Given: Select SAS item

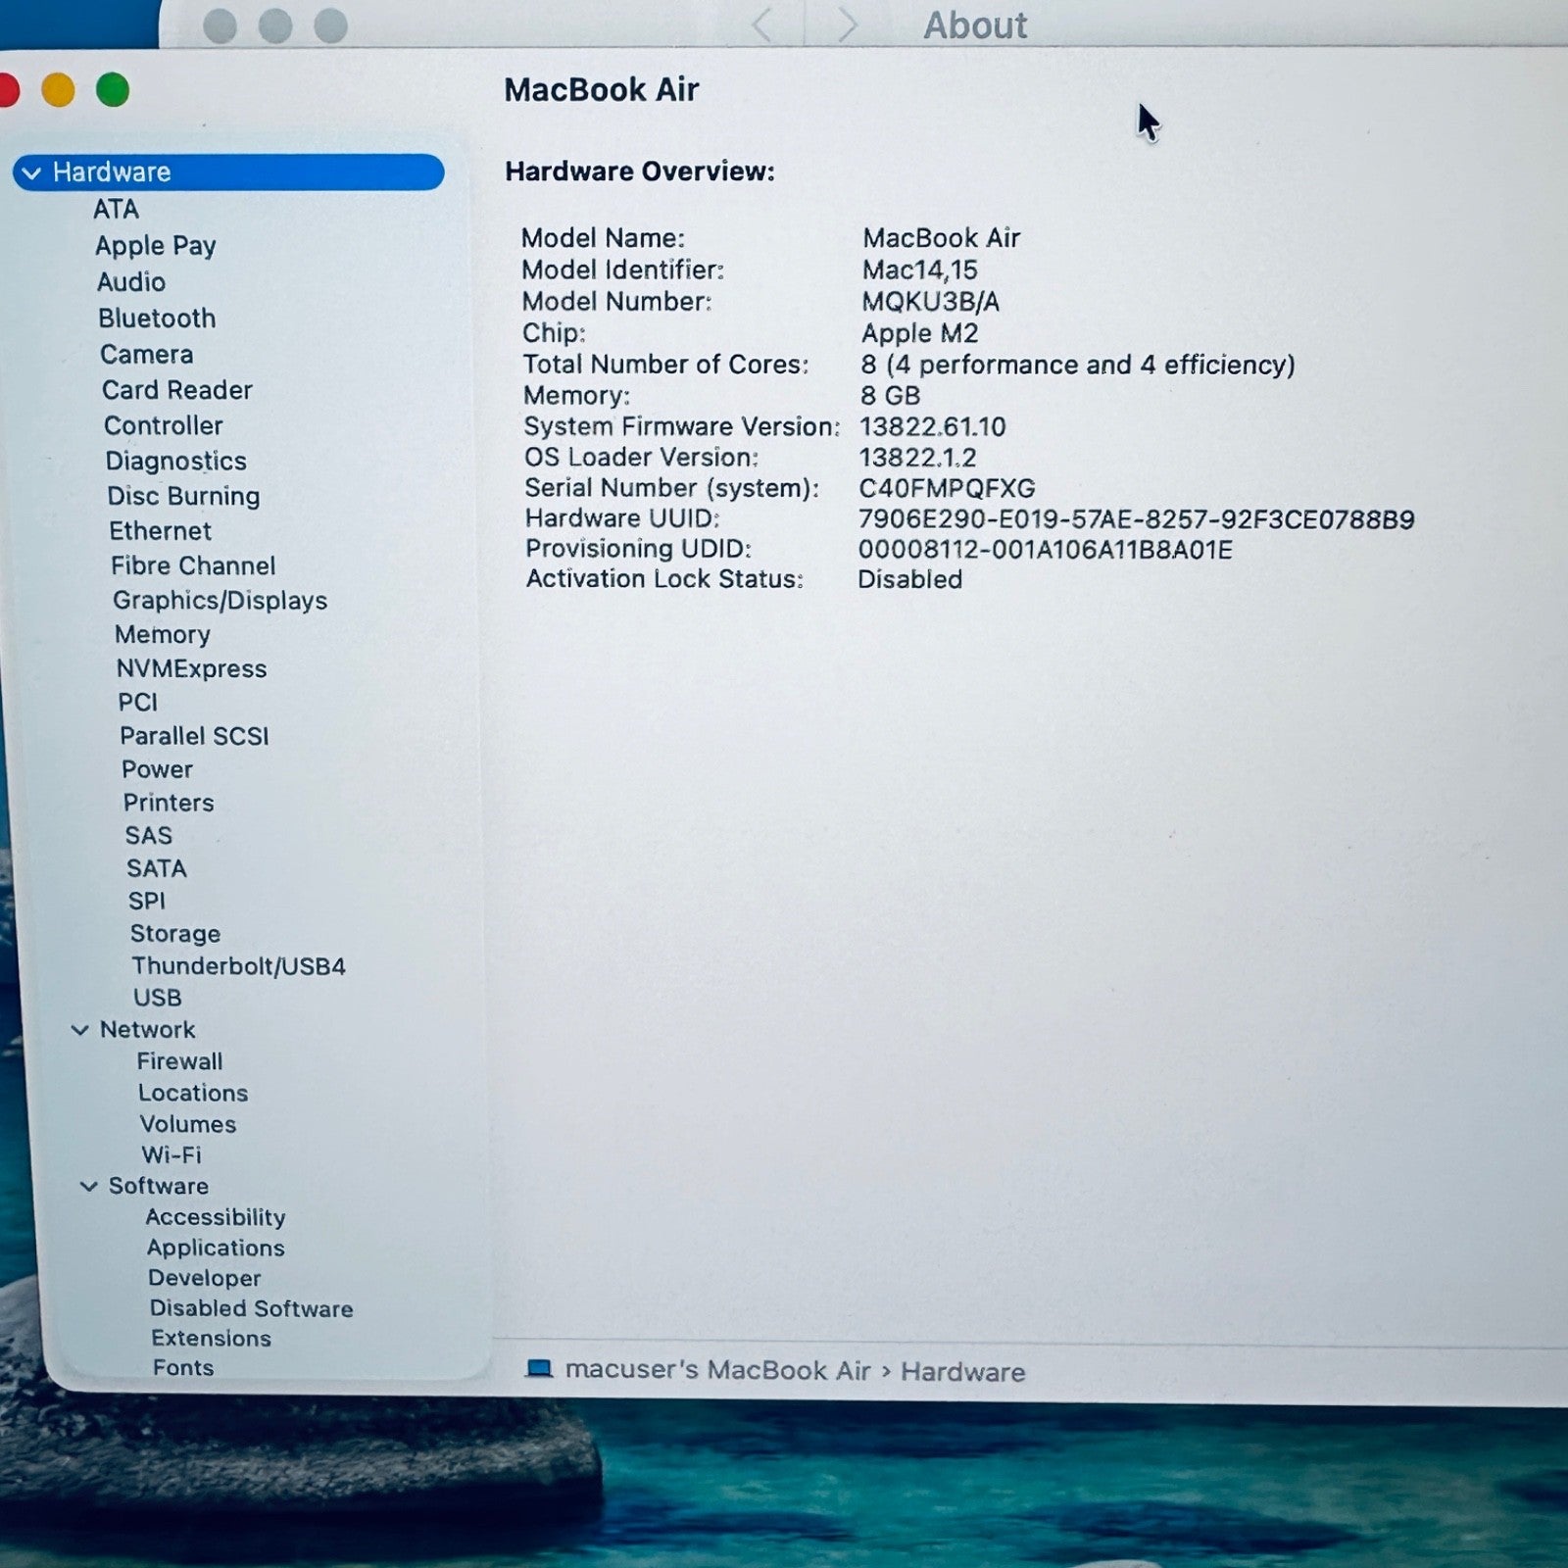Looking at the screenshot, I should pyautogui.click(x=149, y=836).
